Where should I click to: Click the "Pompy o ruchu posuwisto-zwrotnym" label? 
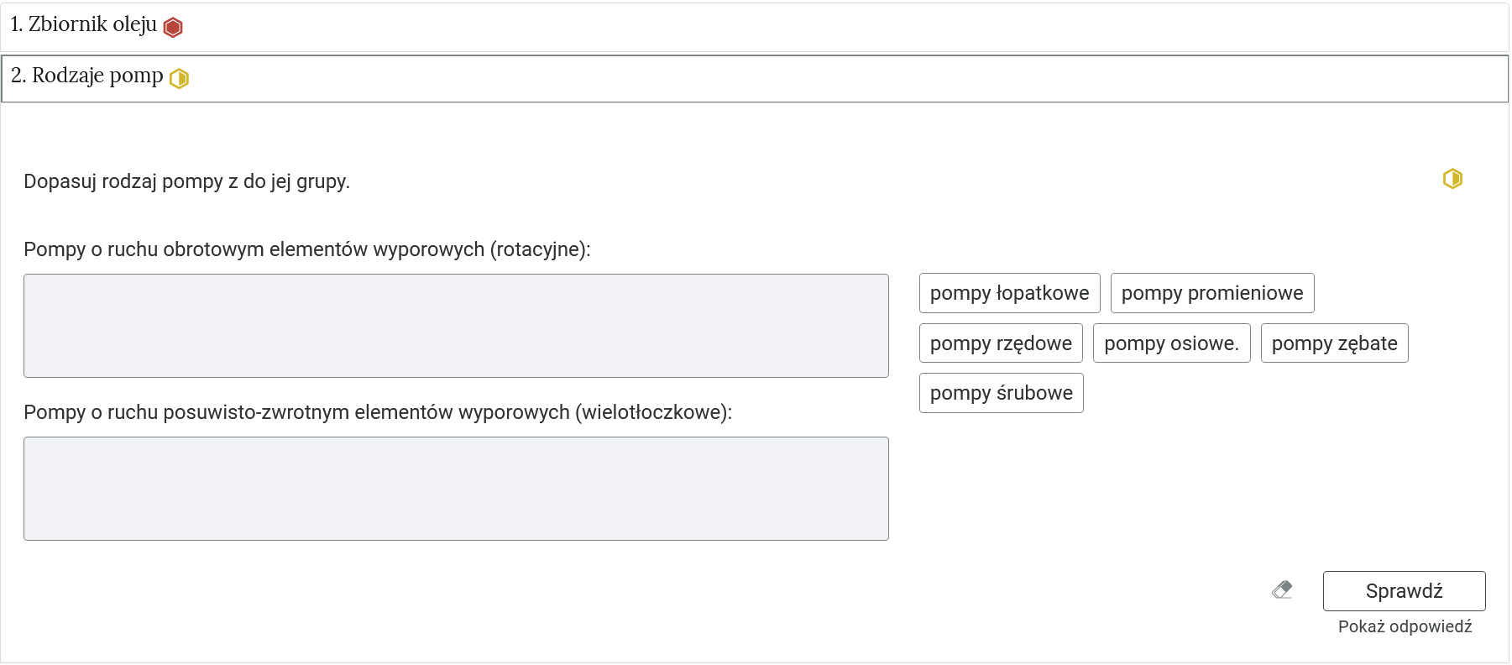377,412
